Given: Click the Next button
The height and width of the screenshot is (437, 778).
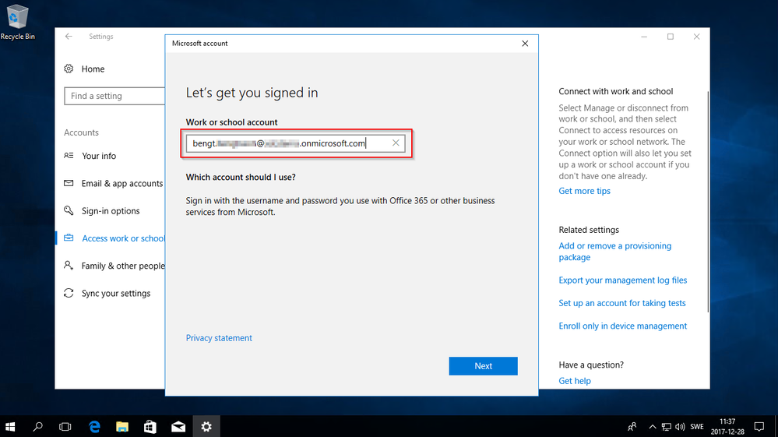Looking at the screenshot, I should coord(484,366).
